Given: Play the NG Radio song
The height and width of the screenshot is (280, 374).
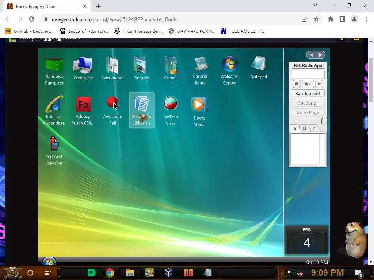Looking at the screenshot, I should (x=319, y=84).
